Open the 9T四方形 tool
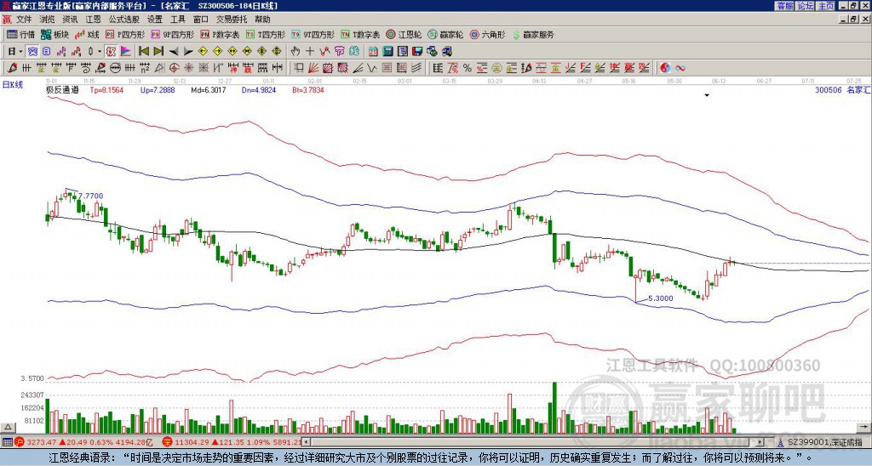Screen dimensions: 872x466 [313, 34]
